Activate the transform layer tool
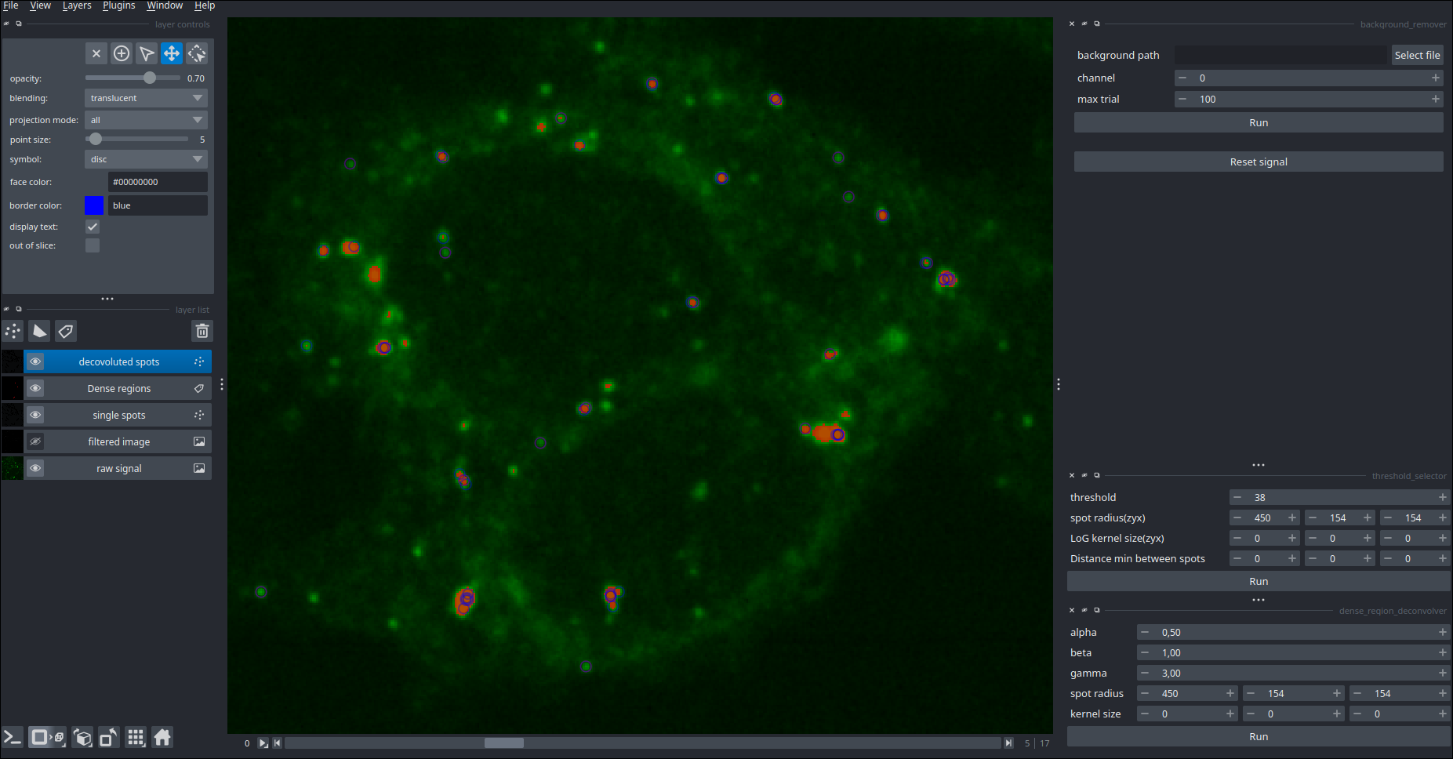The image size is (1453, 759). [197, 53]
